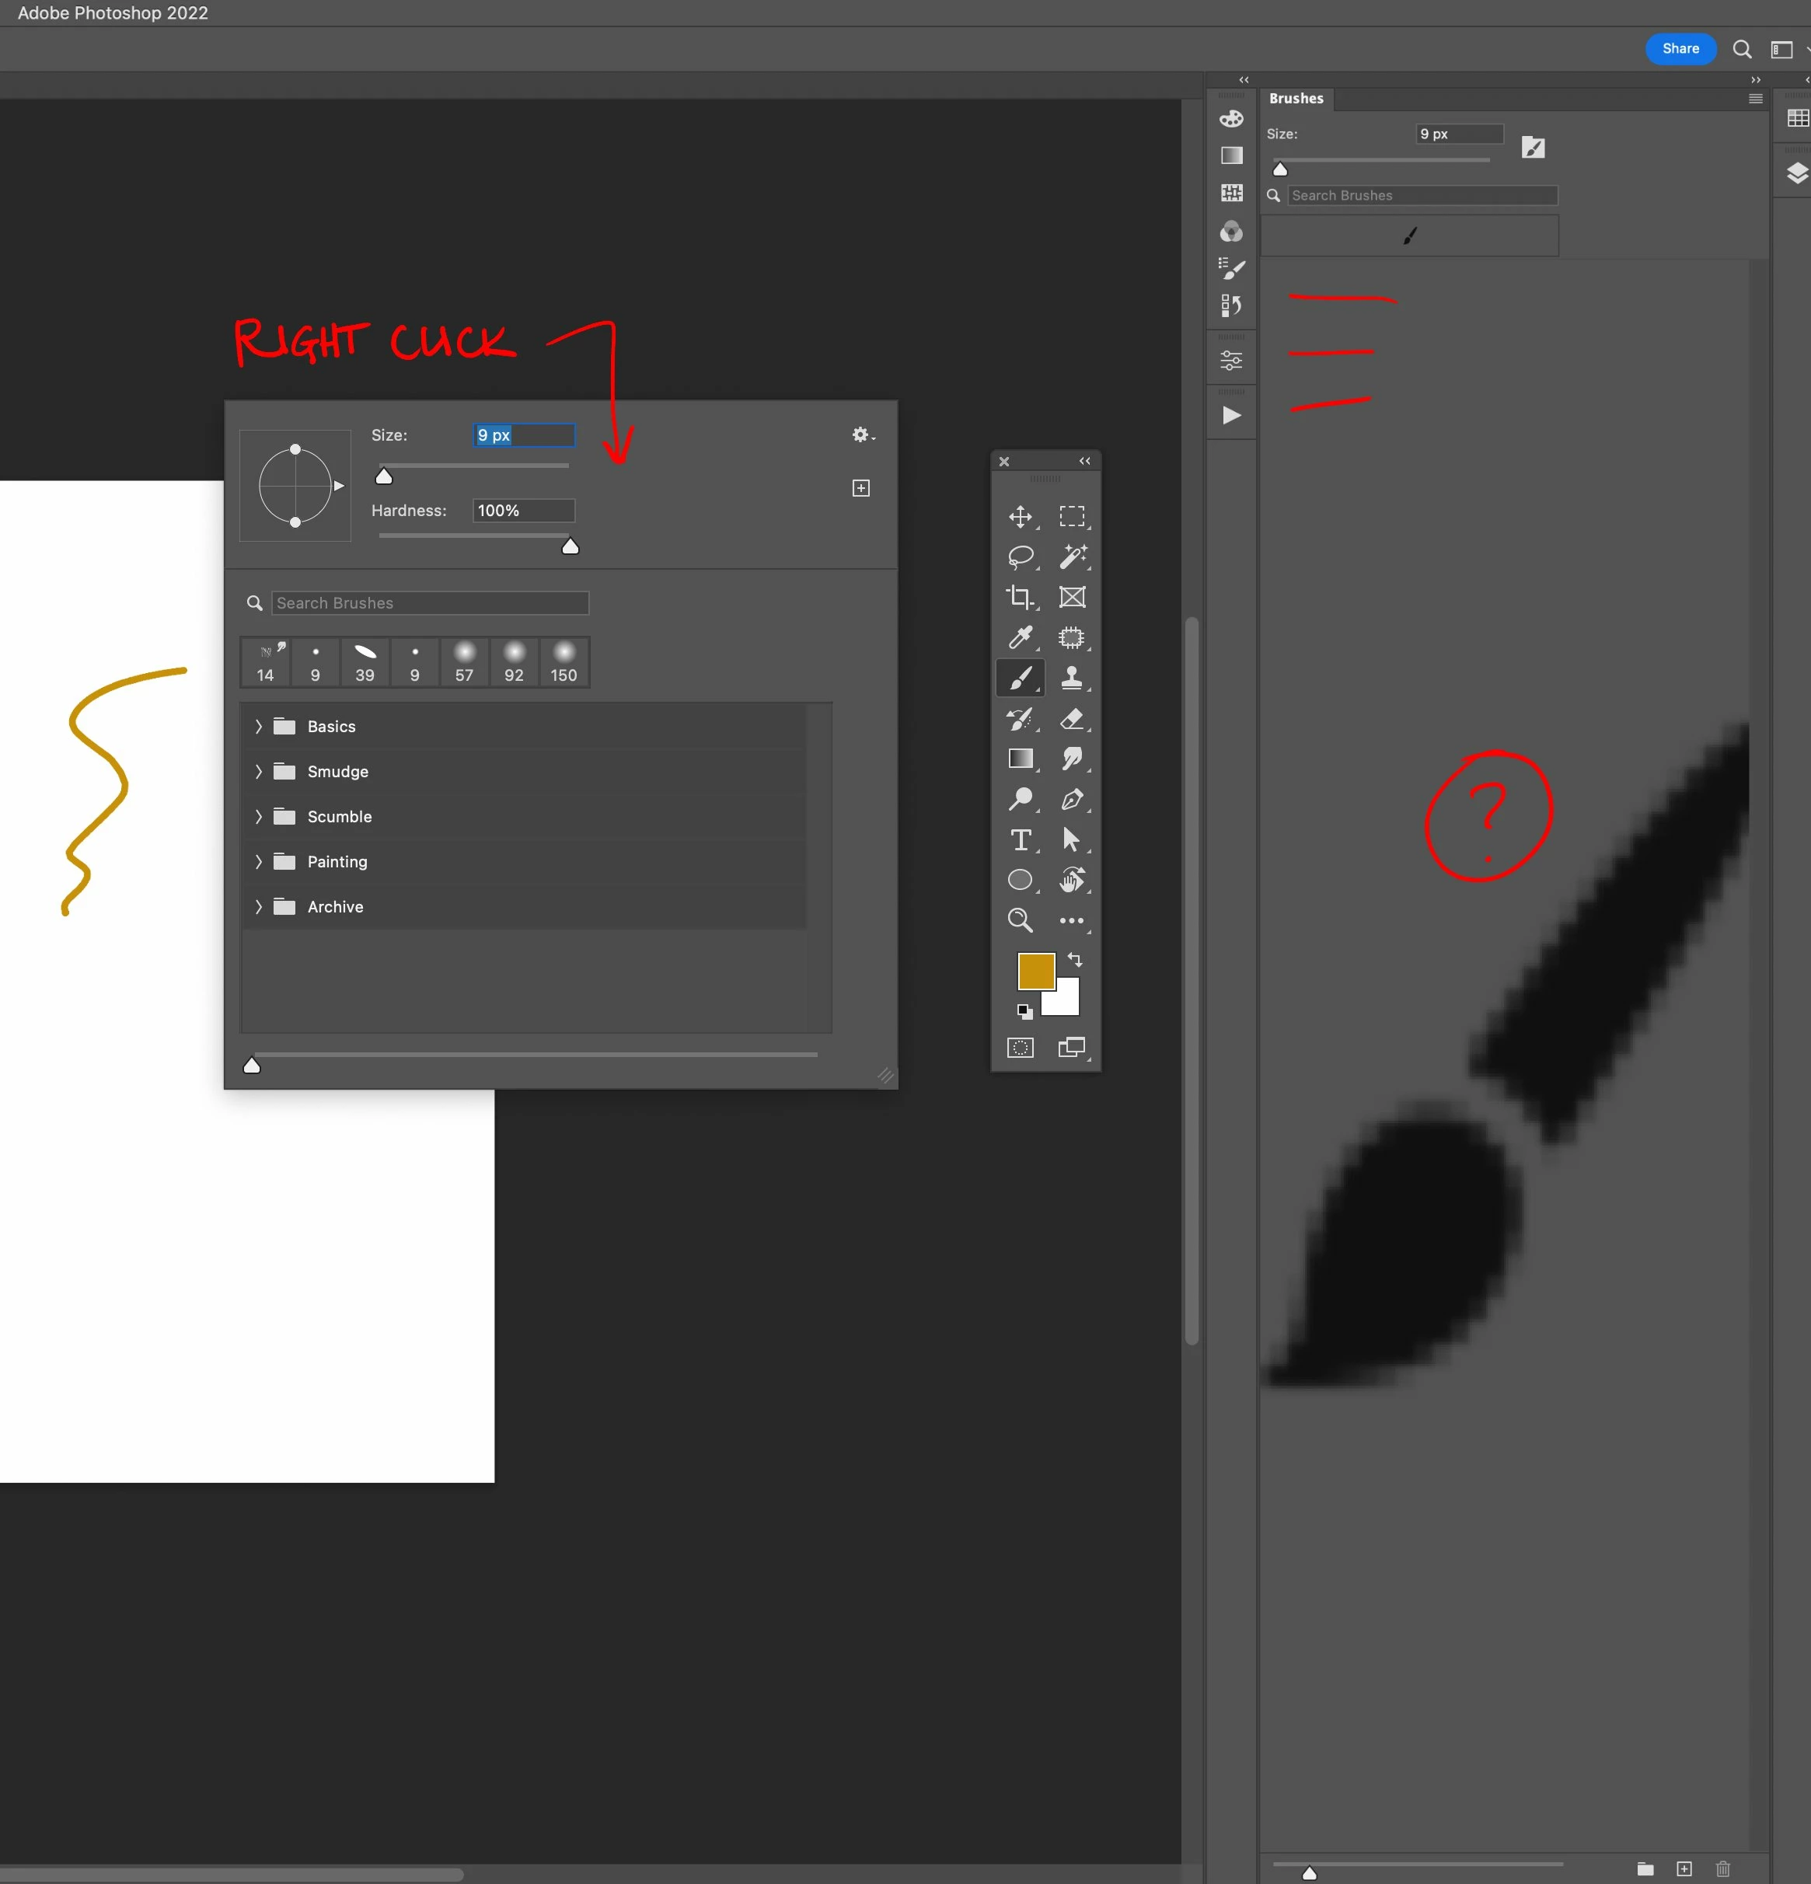
Task: Click the Search Brushes field in popup
Action: (430, 602)
